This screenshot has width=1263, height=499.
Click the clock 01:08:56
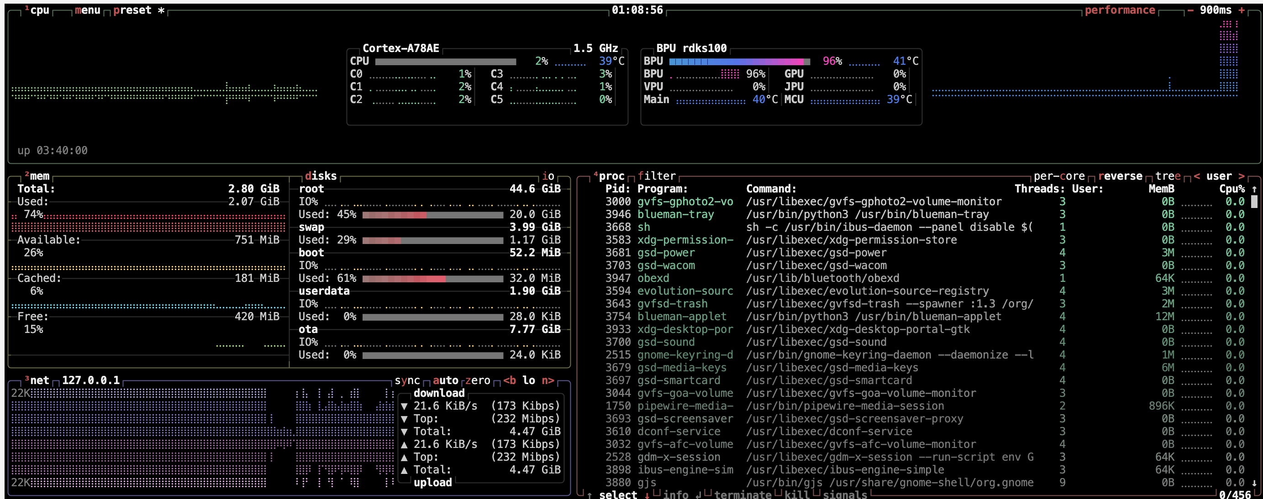637,10
